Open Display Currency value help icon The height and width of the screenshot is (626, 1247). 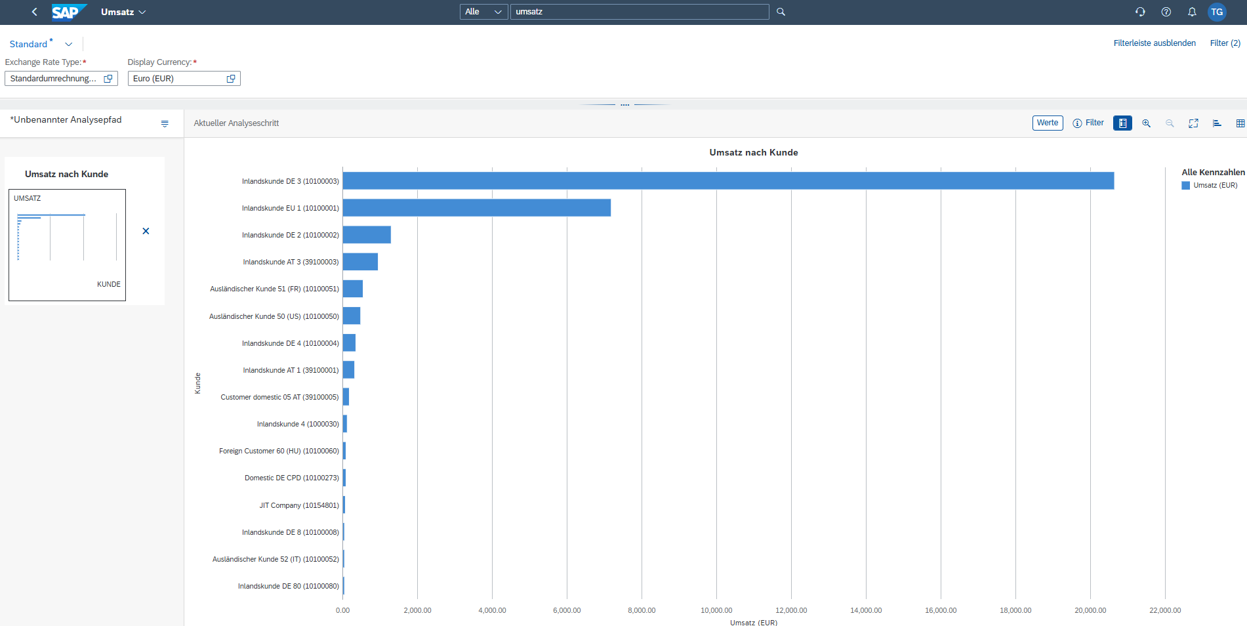[x=230, y=78]
